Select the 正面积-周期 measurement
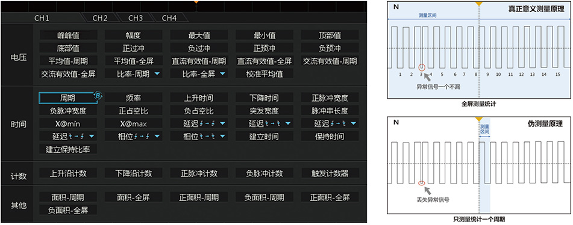573x225 pixels. click(x=199, y=197)
